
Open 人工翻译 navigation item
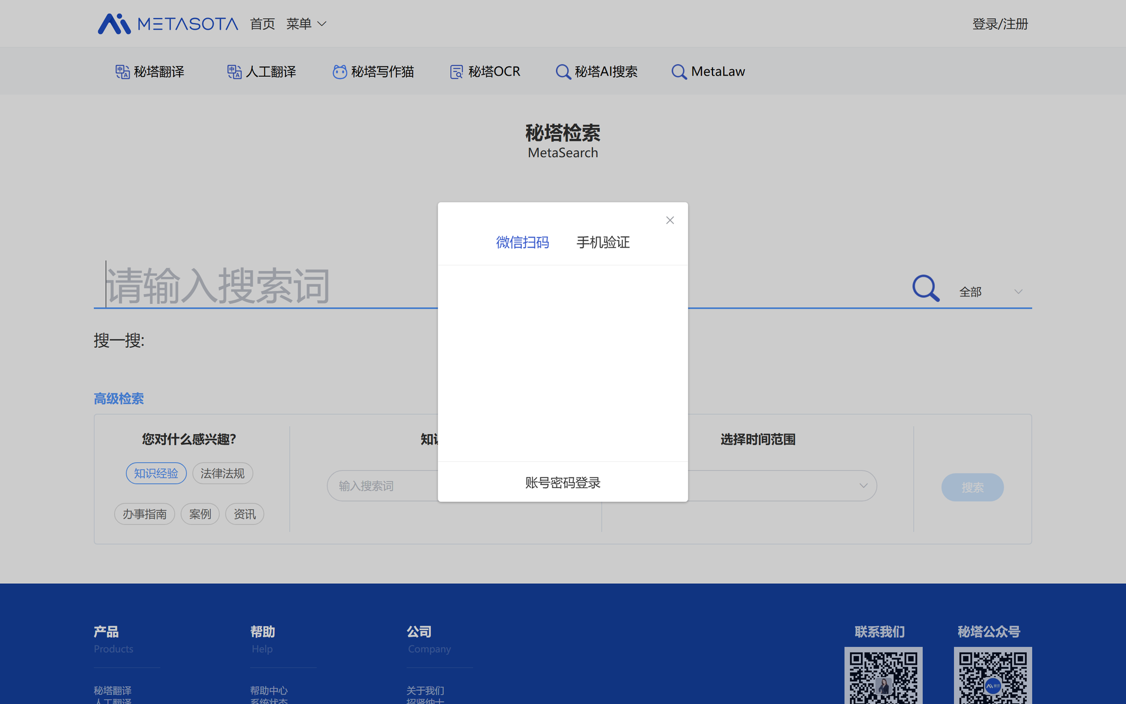(262, 72)
